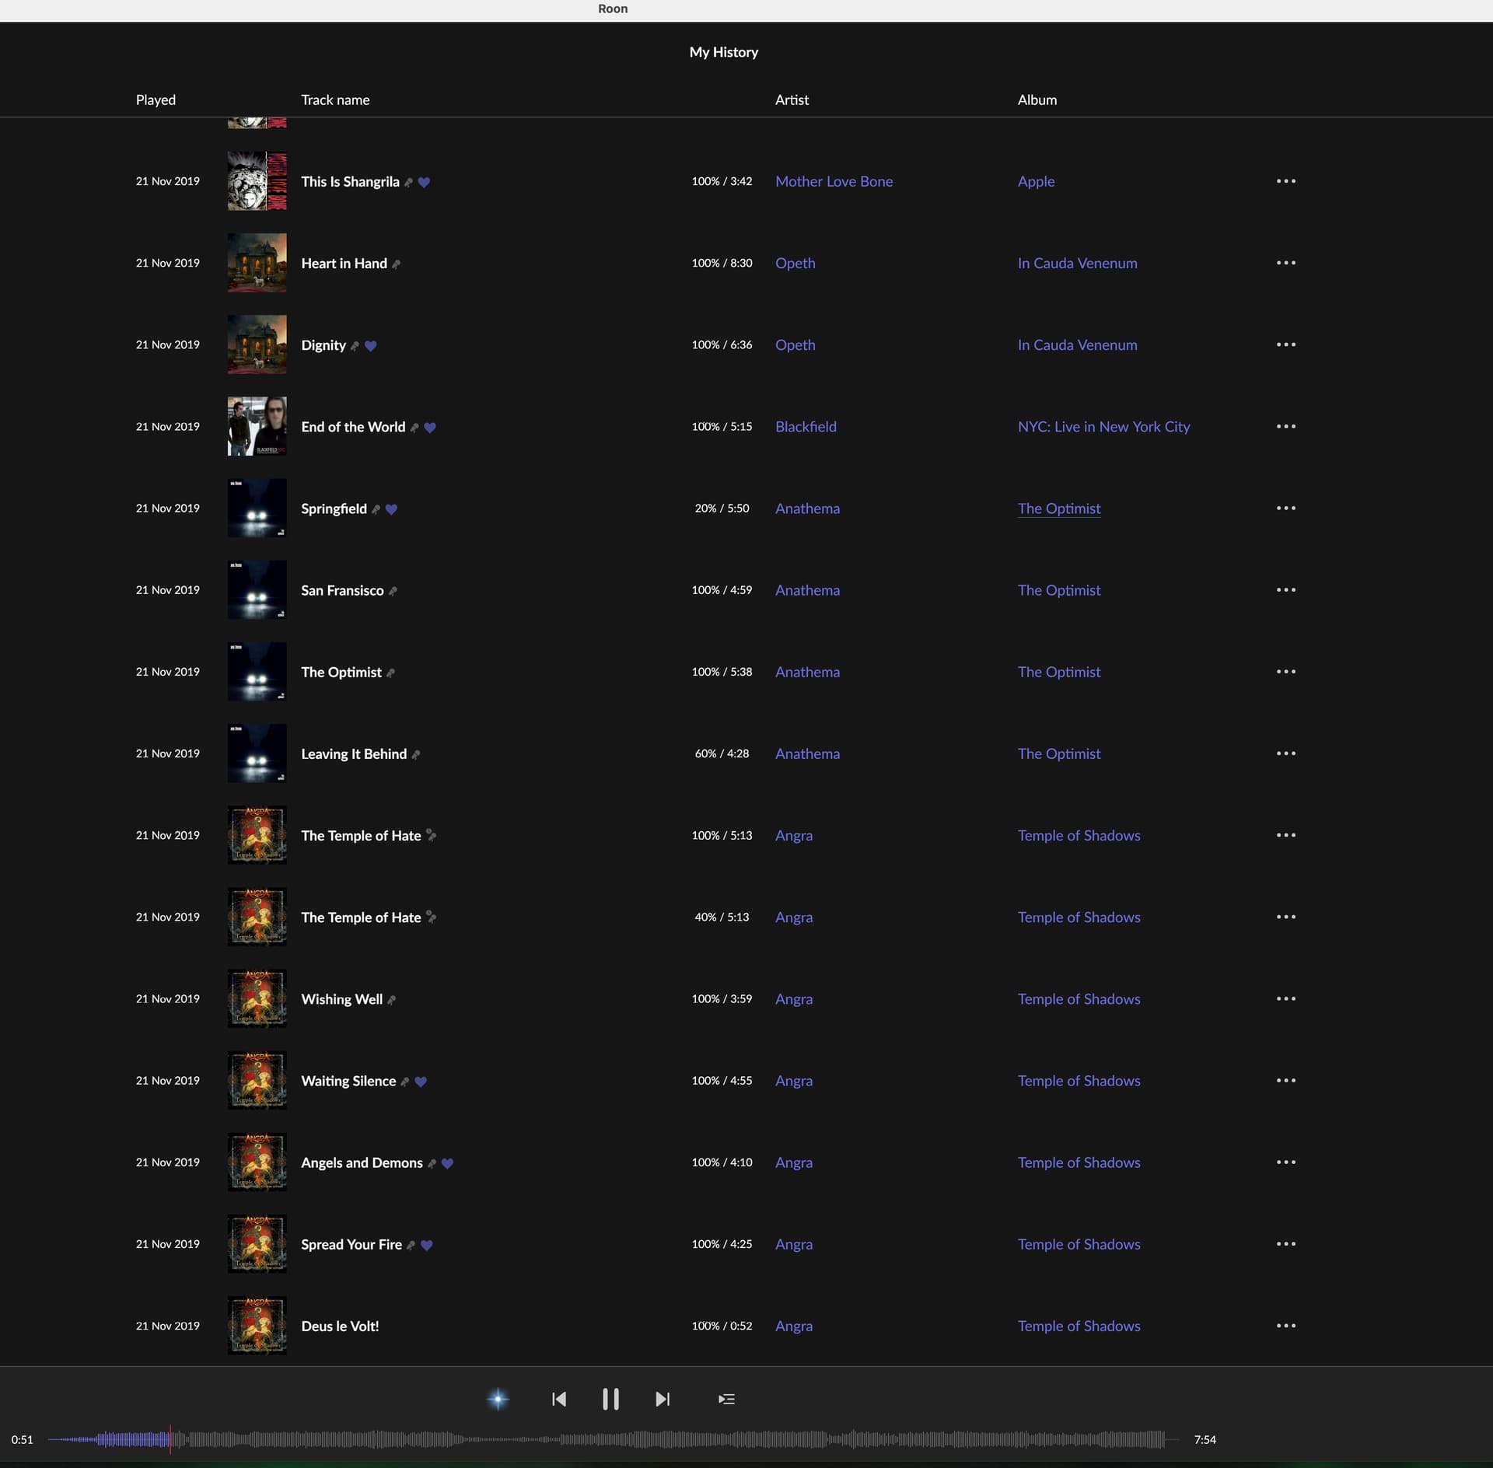Viewport: 1493px width, 1468px height.
Task: Open Temple of Shadows album in Deus le Volt! row
Action: coord(1079,1326)
